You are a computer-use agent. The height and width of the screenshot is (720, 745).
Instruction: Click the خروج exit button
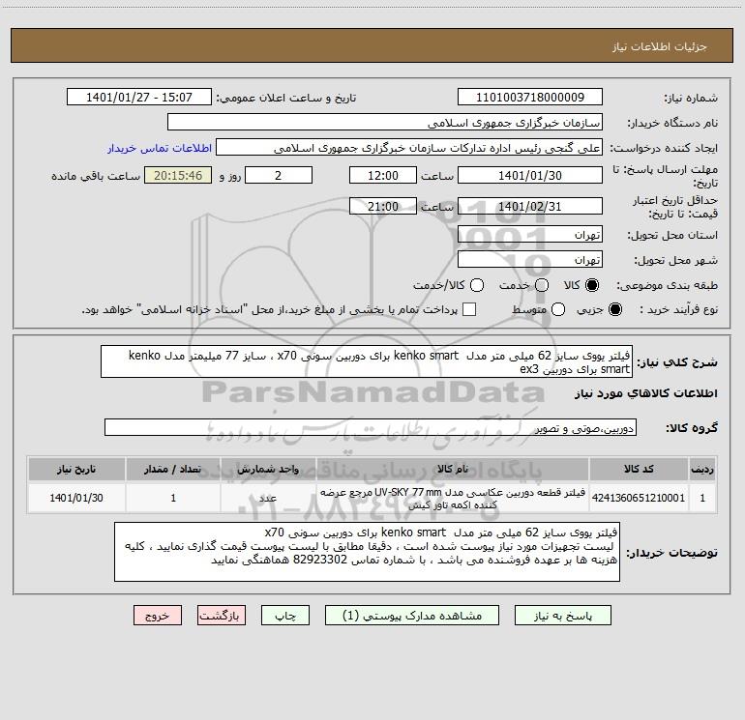[158, 616]
